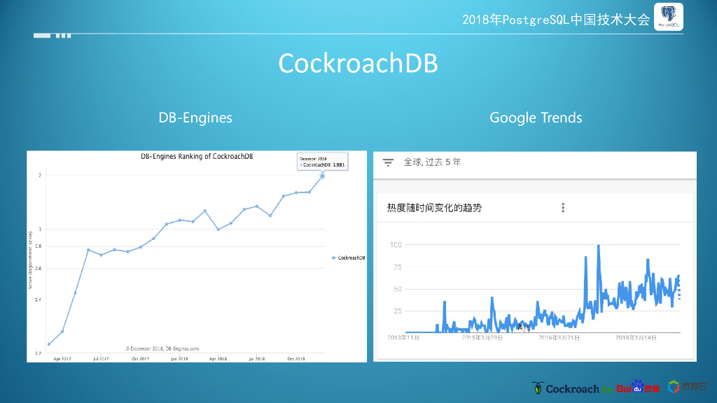The width and height of the screenshot is (717, 403).
Task: Click the Jan 2018 axis label
Action: point(179,359)
